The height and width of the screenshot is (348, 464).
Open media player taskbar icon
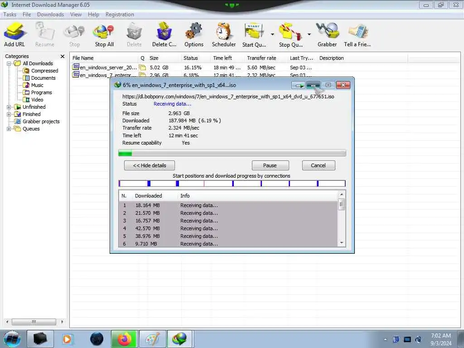(68, 339)
